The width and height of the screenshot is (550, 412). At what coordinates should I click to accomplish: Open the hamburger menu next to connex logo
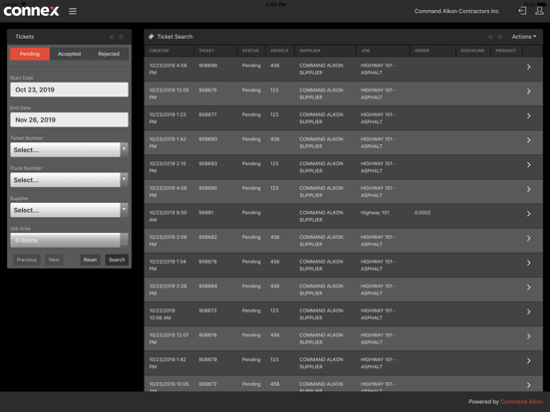click(x=73, y=11)
